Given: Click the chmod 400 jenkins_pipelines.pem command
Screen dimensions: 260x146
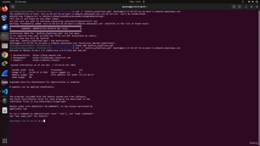Looking at the screenshot, I should [x=94, y=45].
